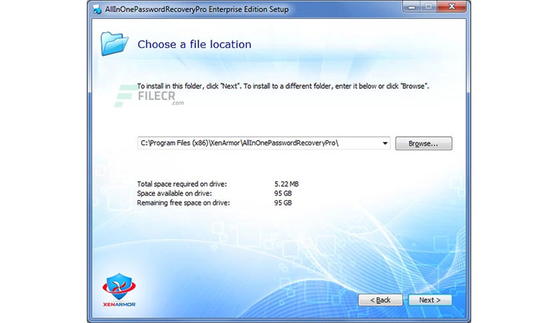Click the "To install in this folder" instruction text
Screen dimensions: 558x323
pos(283,86)
